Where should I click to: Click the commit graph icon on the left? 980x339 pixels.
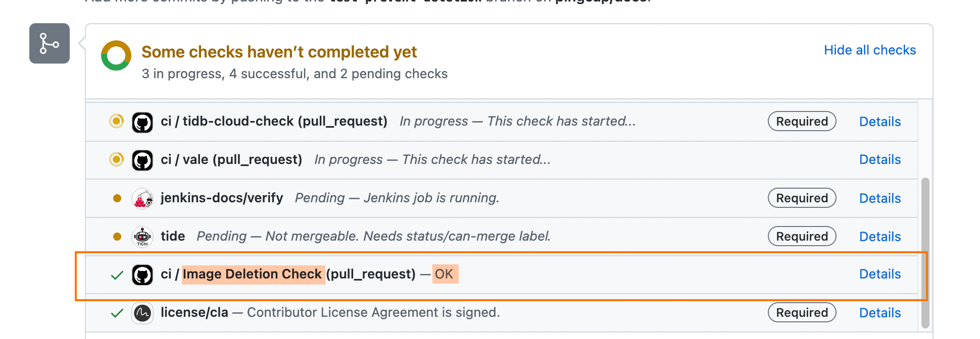(49, 44)
